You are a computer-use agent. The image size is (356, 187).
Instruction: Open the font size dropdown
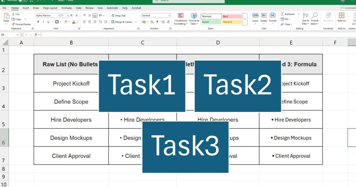click(x=67, y=16)
